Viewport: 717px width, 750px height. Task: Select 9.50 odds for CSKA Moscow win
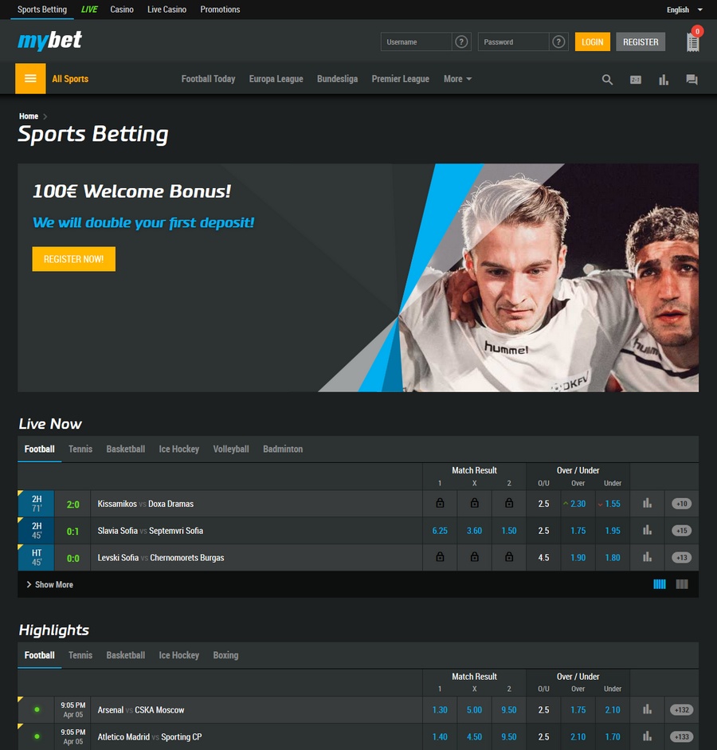click(x=508, y=710)
